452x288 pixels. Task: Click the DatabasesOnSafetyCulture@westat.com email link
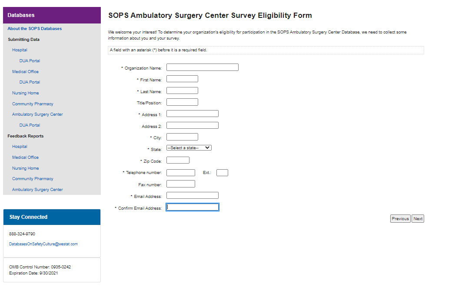tap(43, 244)
